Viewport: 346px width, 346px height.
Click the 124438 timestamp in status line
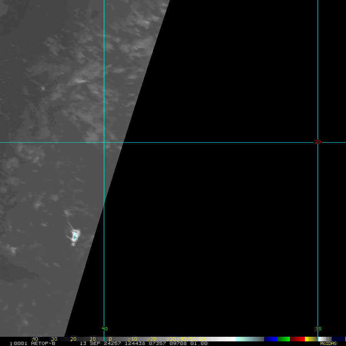[135, 343]
